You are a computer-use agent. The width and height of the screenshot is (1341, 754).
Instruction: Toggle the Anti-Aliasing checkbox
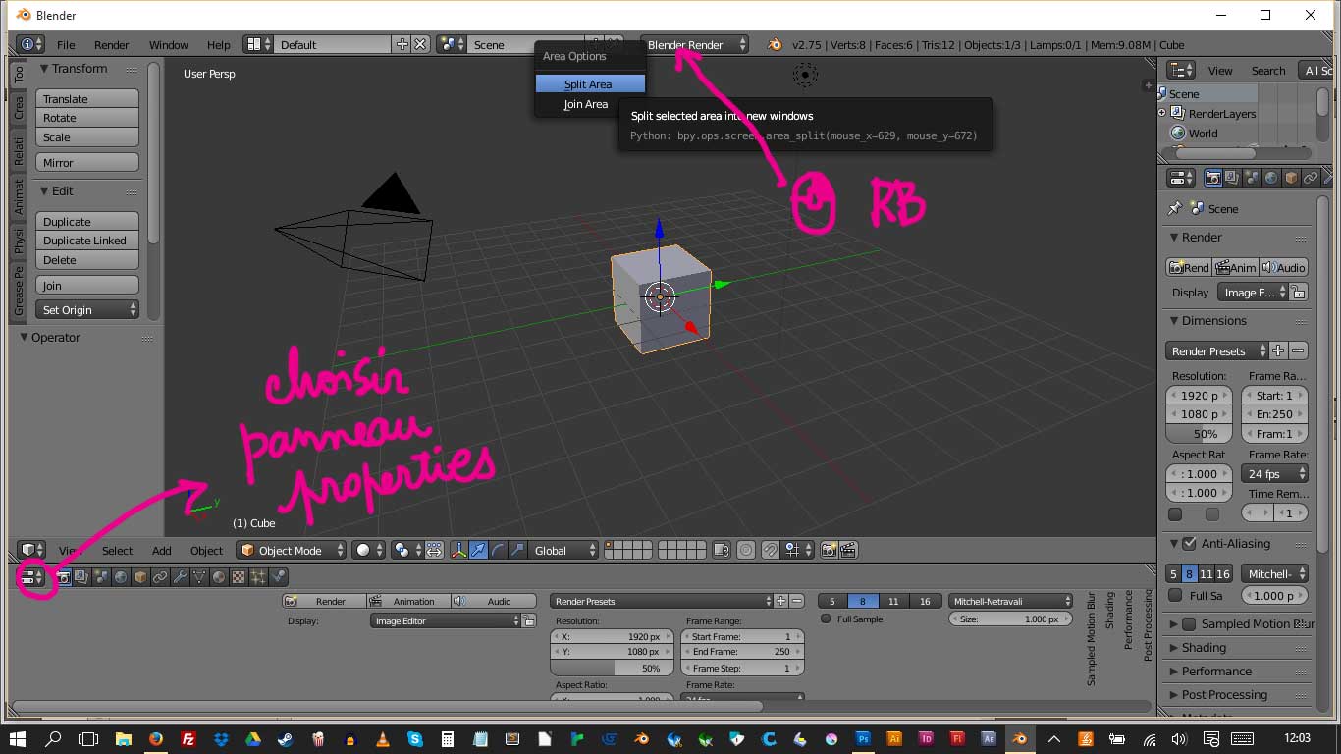[x=1189, y=544]
